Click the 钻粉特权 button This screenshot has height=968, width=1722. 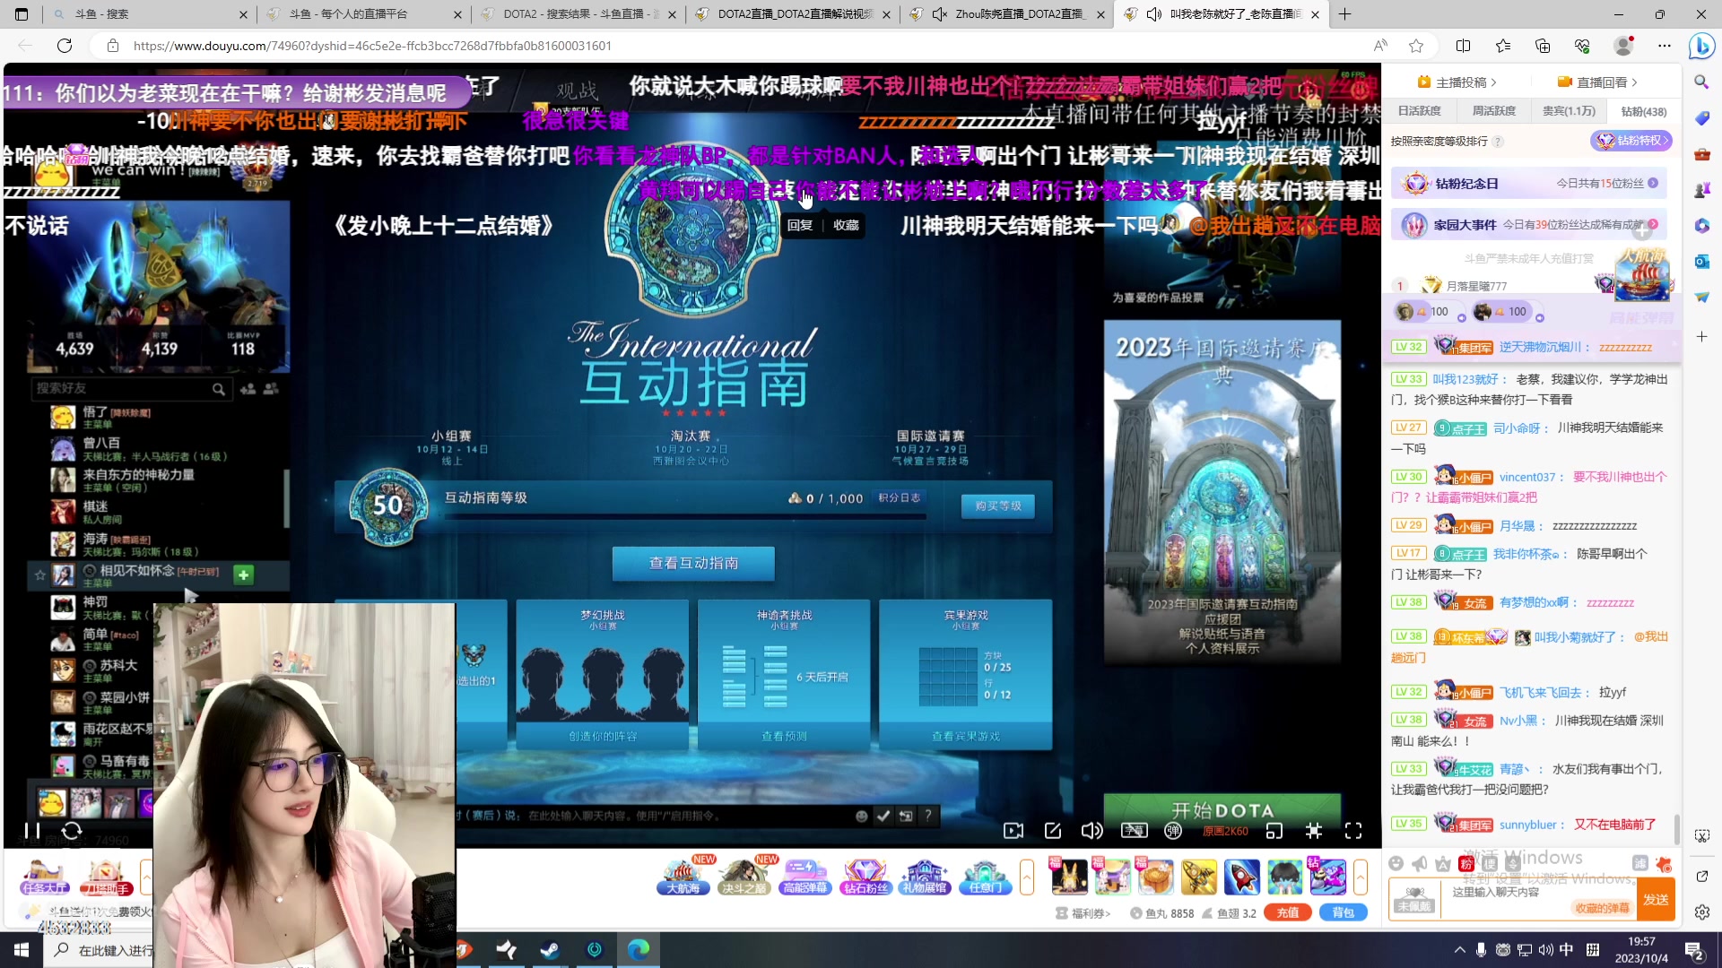tap(1632, 141)
